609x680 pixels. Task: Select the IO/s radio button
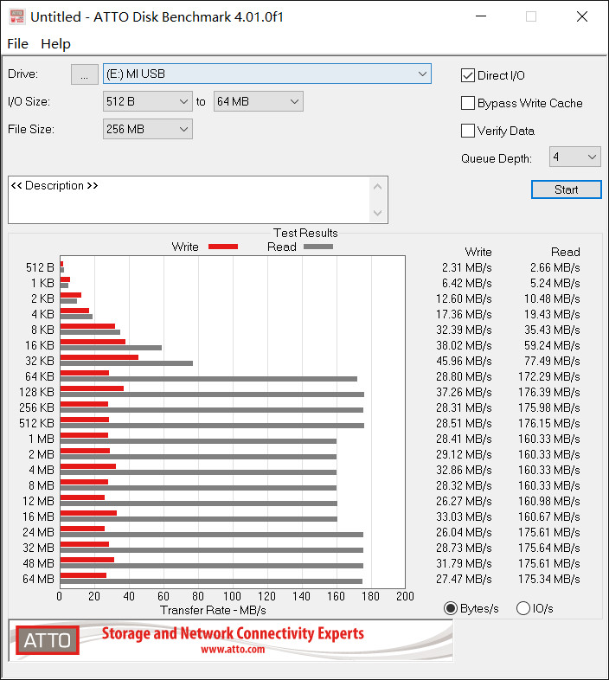pos(523,608)
